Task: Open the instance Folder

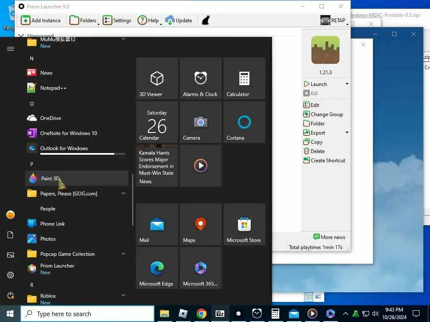Action: pyautogui.click(x=314, y=124)
